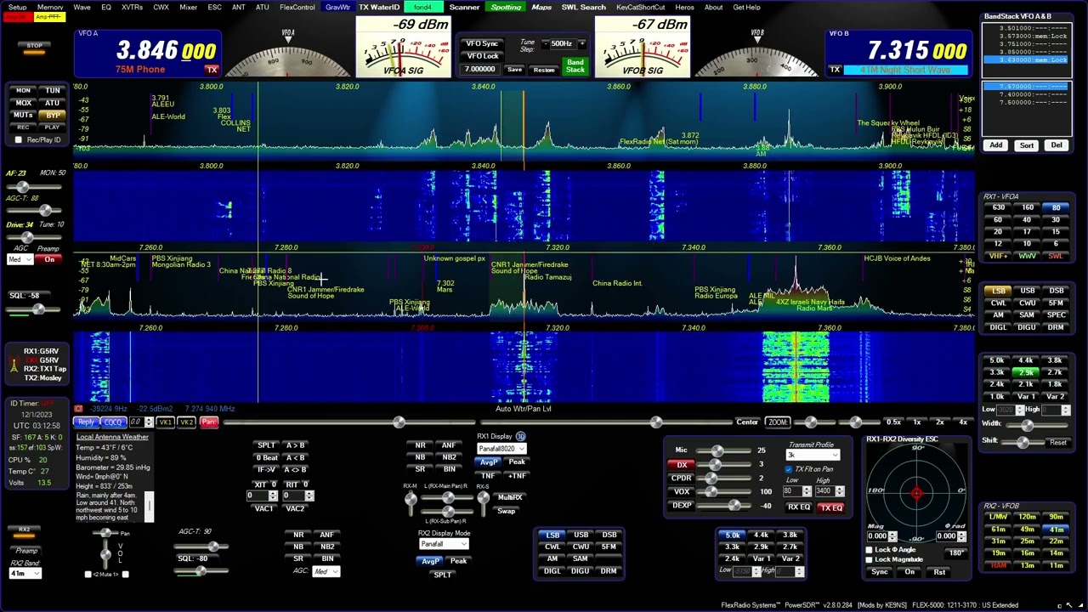This screenshot has width=1088, height=612.
Task: Click the VAC1 button
Action: tap(264, 508)
